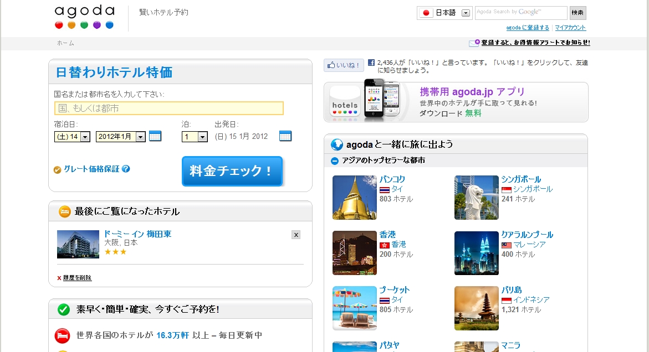Click the 携帯用 agoda.jp アプリ banner title

472,92
